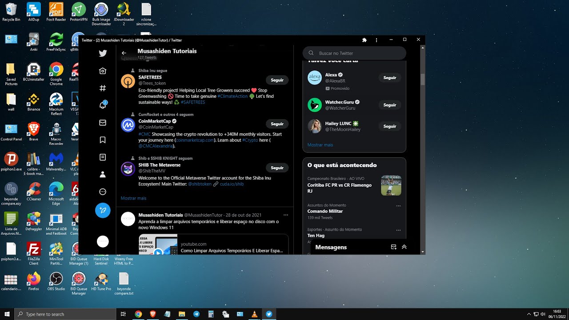The image size is (569, 320).
Task: Follow Watcher.Guru with Seguir button
Action: click(390, 105)
